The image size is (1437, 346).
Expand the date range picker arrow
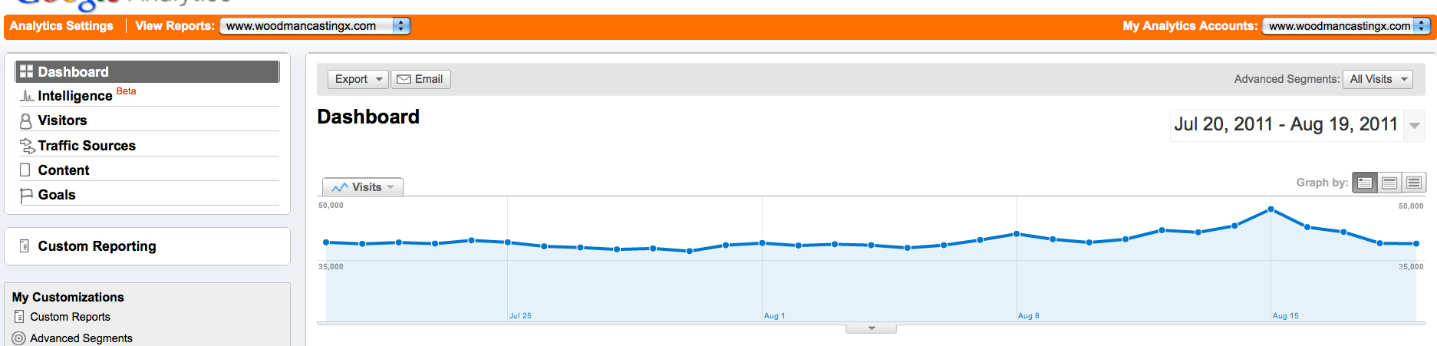pyautogui.click(x=1414, y=125)
